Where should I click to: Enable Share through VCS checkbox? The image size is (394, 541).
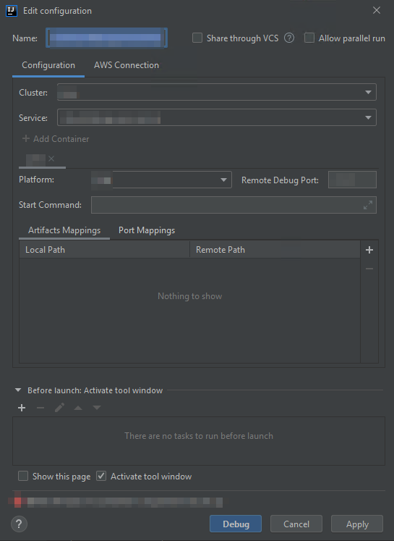197,38
